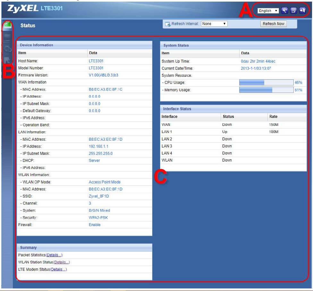The width and height of the screenshot is (313, 291).
Task: Click the LAN 1 rate 100M
Action: 274,132
